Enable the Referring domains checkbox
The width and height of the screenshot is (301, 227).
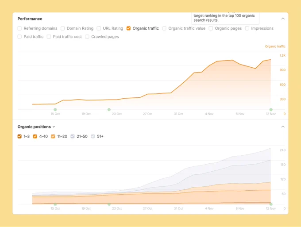(x=19, y=28)
